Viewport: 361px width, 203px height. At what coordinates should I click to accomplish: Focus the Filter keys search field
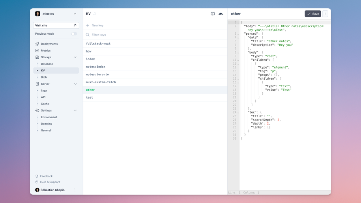[155, 35]
